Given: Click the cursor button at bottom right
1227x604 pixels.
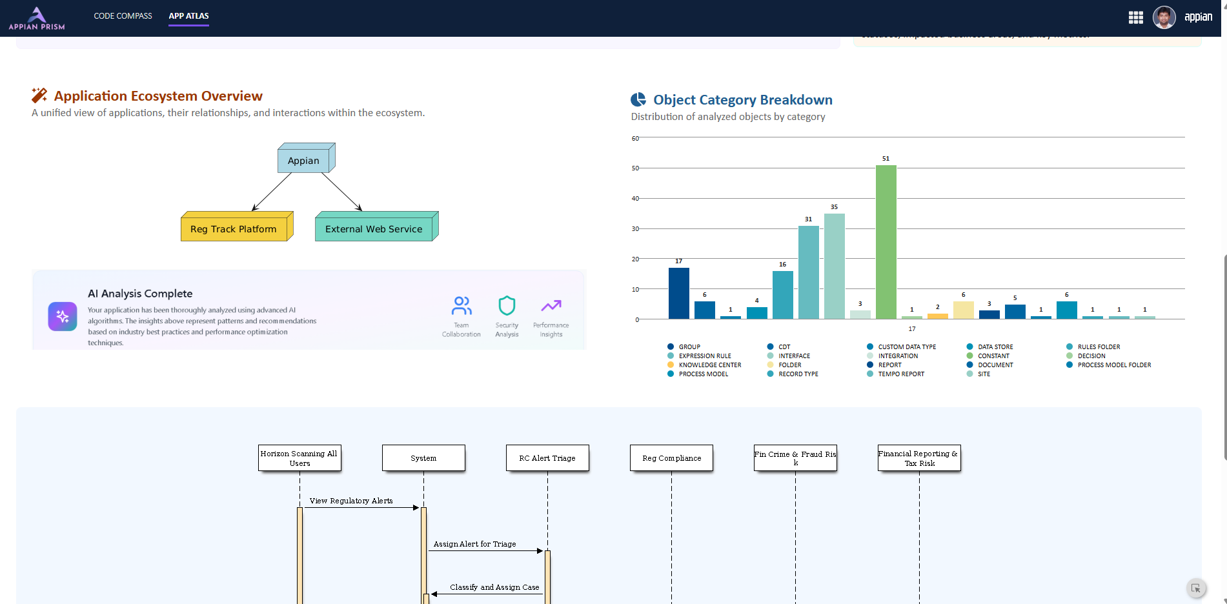Looking at the screenshot, I should (1195, 588).
